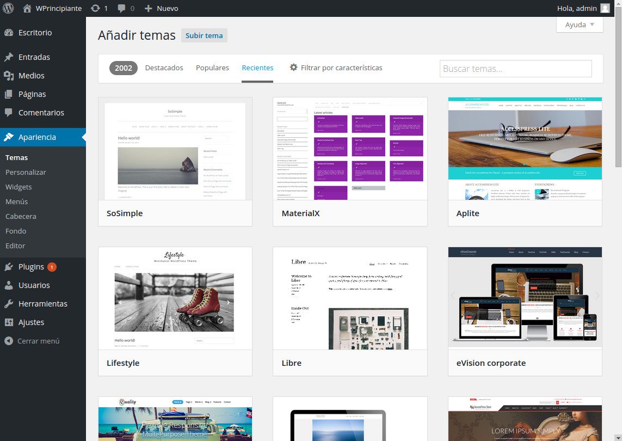622x441 pixels.
Task: Click the Herramientas menu label
Action: [x=43, y=304]
